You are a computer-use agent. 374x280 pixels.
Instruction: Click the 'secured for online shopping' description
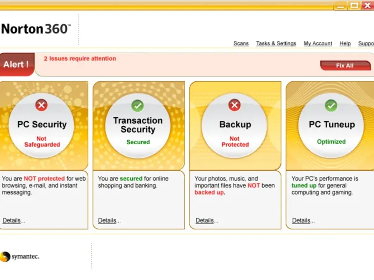[133, 182]
